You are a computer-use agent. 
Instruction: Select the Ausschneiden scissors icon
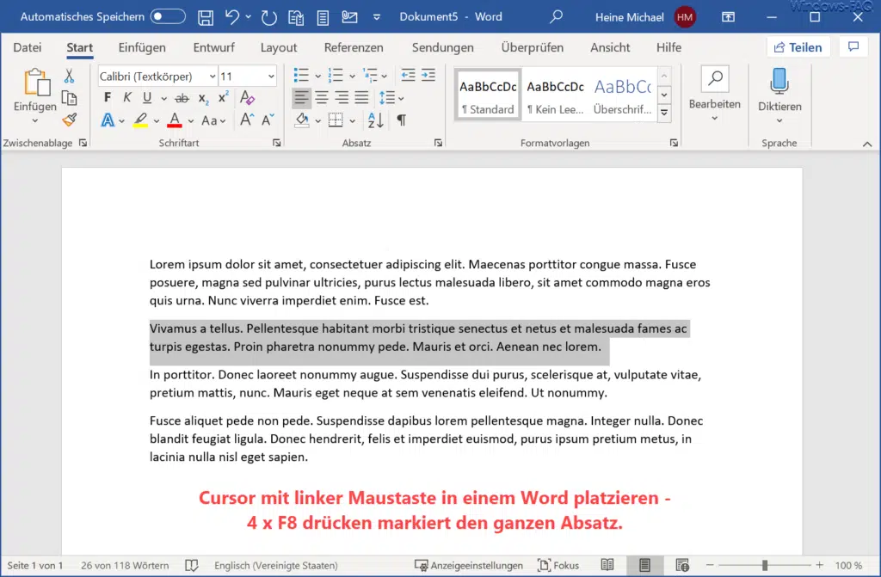69,77
